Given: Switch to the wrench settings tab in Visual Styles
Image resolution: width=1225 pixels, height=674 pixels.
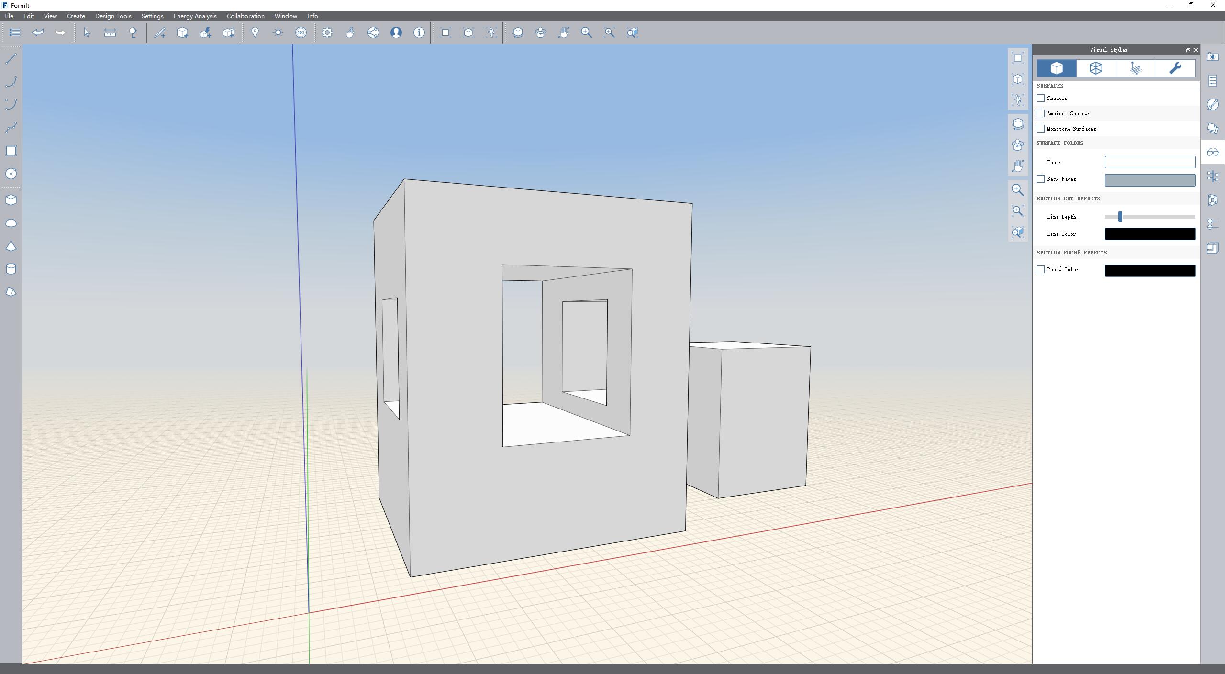Looking at the screenshot, I should (1175, 68).
